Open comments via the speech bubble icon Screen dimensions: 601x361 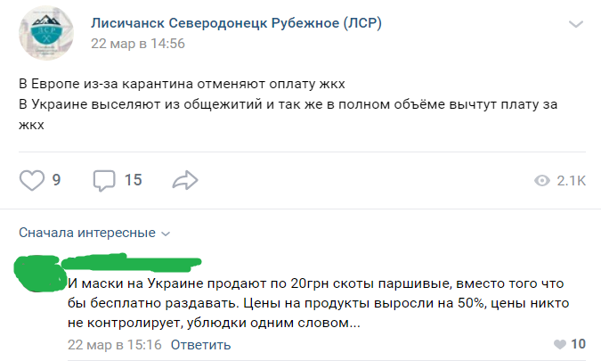click(x=104, y=180)
